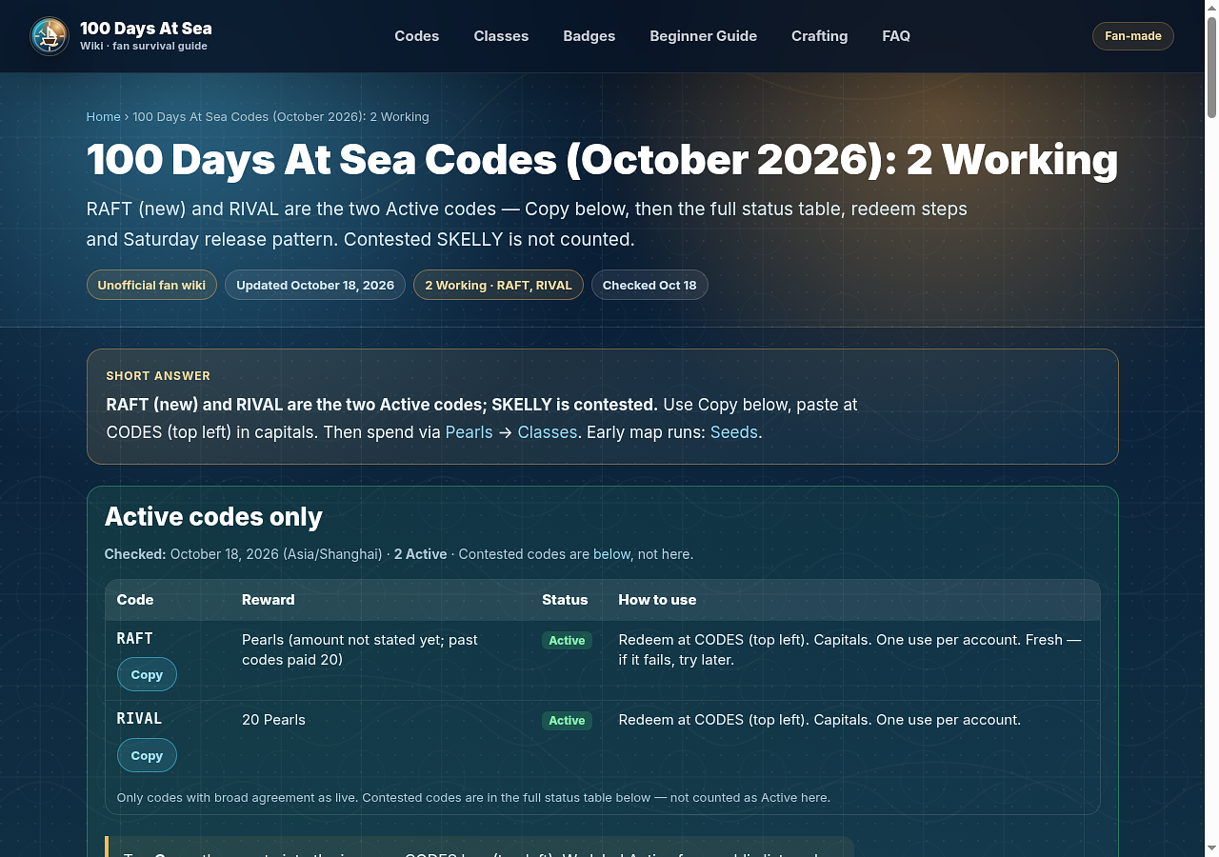Click the RAFT code text

tap(135, 639)
